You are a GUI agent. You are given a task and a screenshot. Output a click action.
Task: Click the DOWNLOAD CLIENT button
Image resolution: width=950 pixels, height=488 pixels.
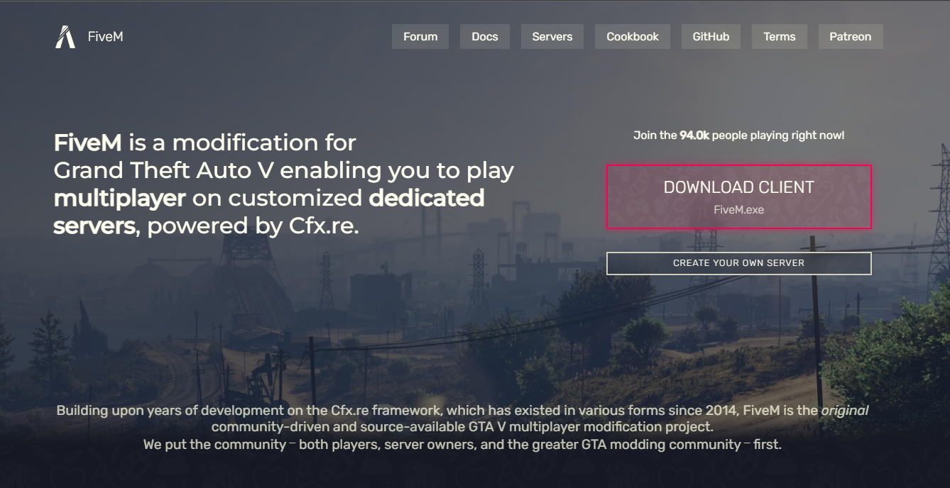[x=738, y=196]
